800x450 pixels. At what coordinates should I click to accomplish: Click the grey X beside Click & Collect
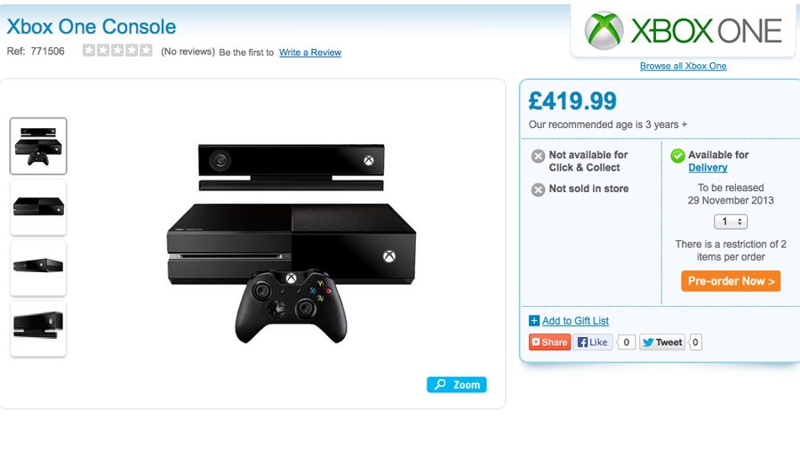click(x=538, y=157)
